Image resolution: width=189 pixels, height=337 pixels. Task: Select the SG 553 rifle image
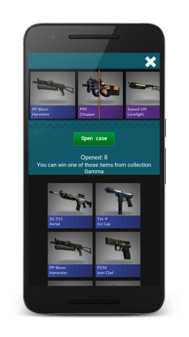(x=70, y=199)
